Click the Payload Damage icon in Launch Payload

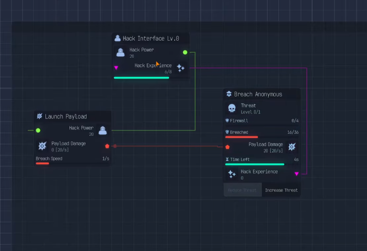coord(42,146)
